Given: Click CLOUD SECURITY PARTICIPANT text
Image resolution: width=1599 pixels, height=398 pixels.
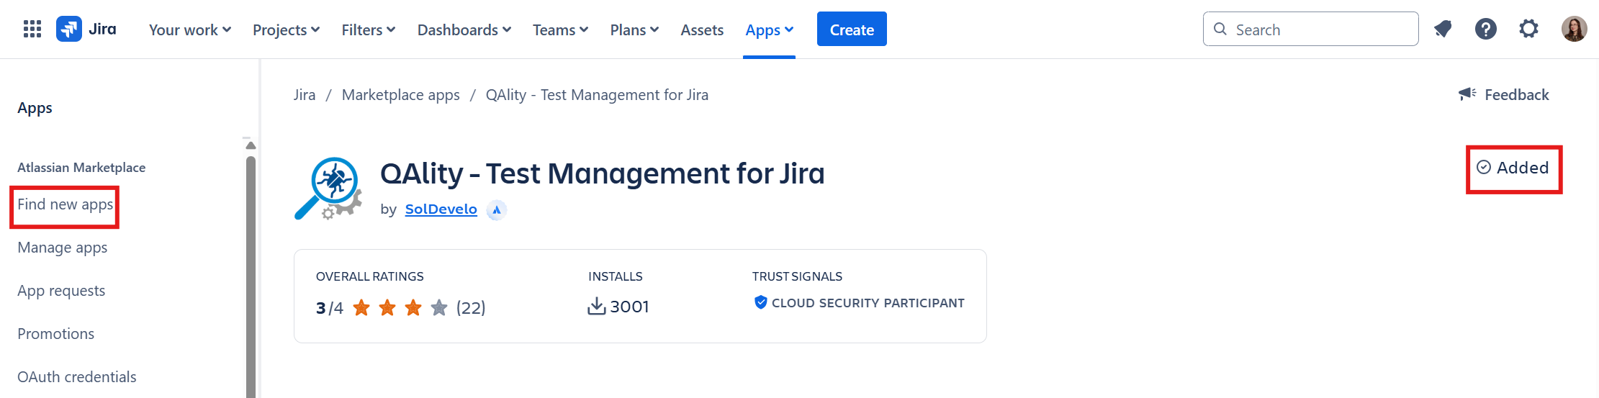Looking at the screenshot, I should click(868, 303).
